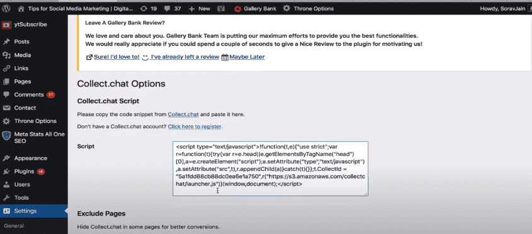This screenshot has height=234, width=532.
Task: Click the external link icon beside Sure
Action: click(90, 57)
